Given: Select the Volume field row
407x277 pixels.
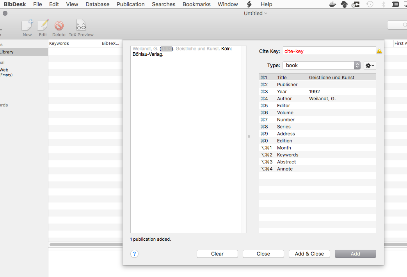Looking at the screenshot, I should click(317, 112).
